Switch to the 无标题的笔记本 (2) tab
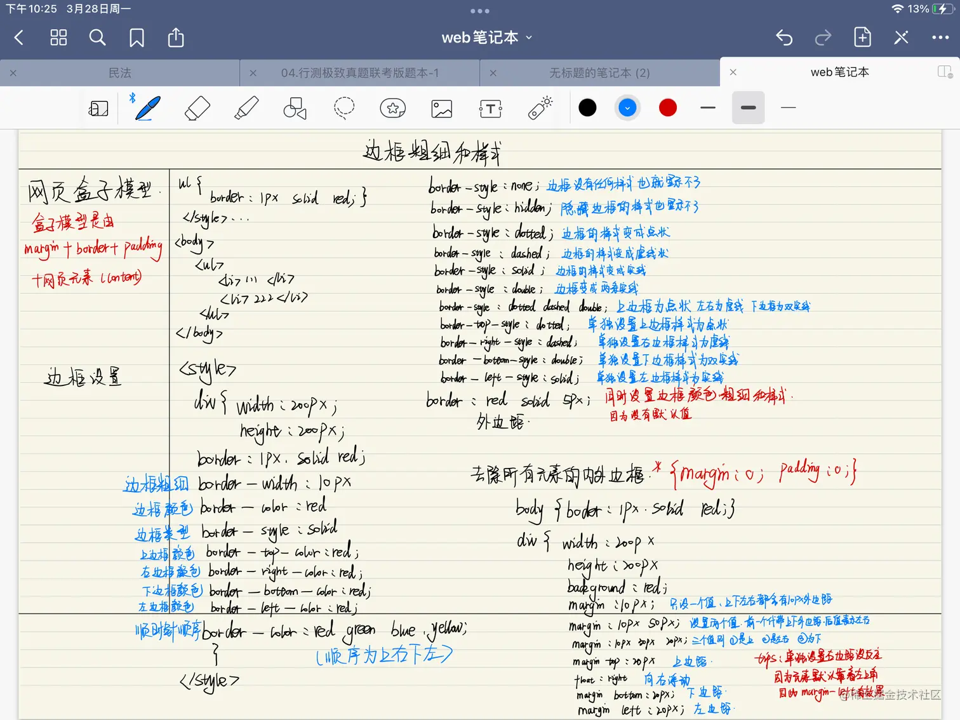 click(599, 73)
